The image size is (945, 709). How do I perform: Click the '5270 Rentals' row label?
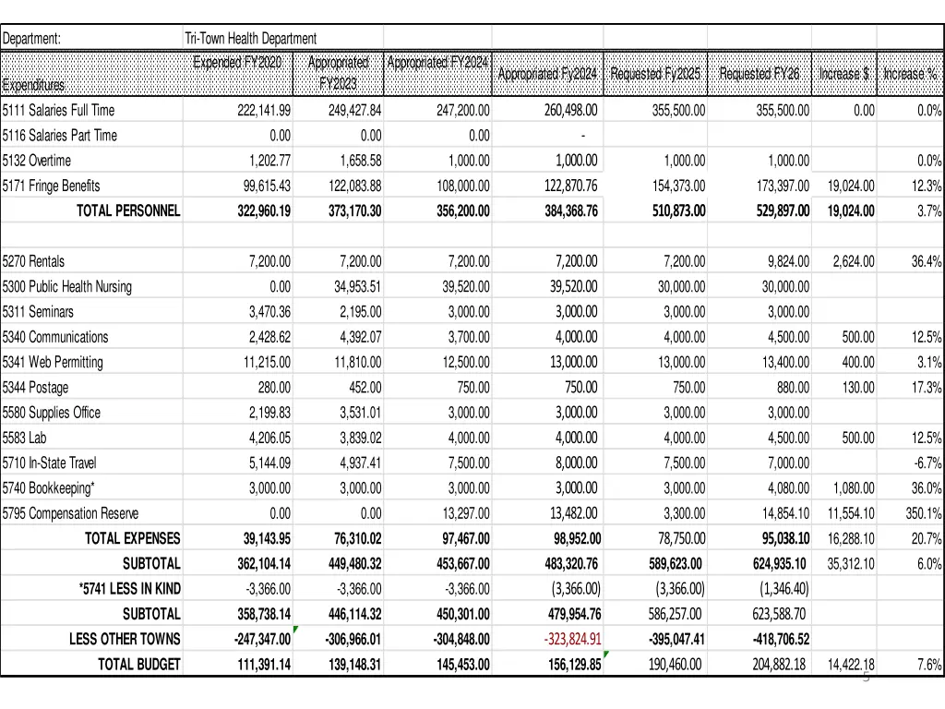pyautogui.click(x=33, y=261)
